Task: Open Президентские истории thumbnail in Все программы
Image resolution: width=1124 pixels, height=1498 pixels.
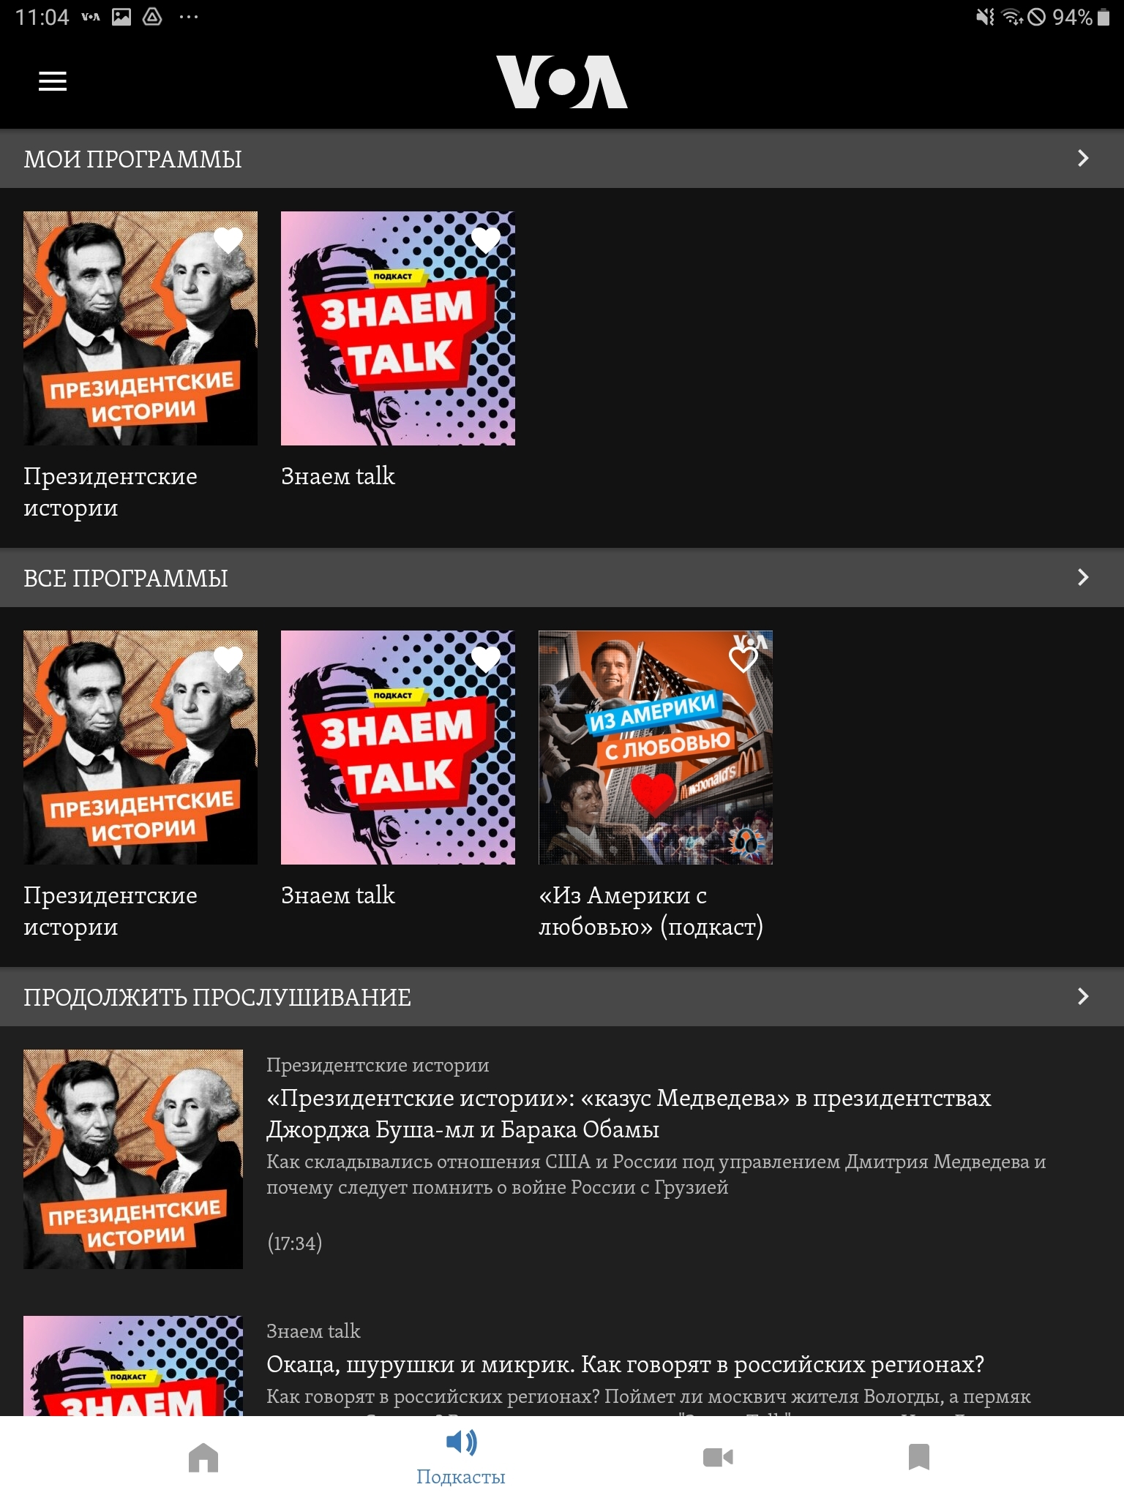Action: [x=140, y=748]
